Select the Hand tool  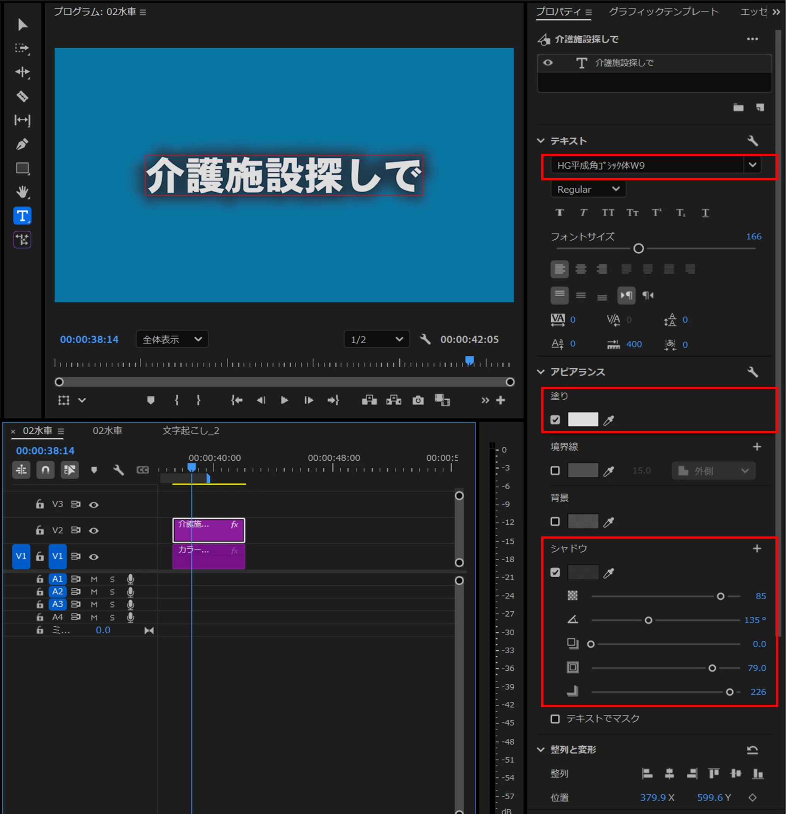click(x=22, y=192)
